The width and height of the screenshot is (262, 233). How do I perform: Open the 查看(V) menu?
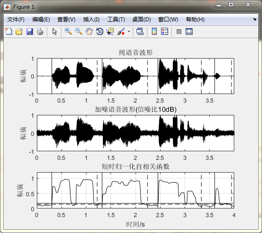point(66,20)
